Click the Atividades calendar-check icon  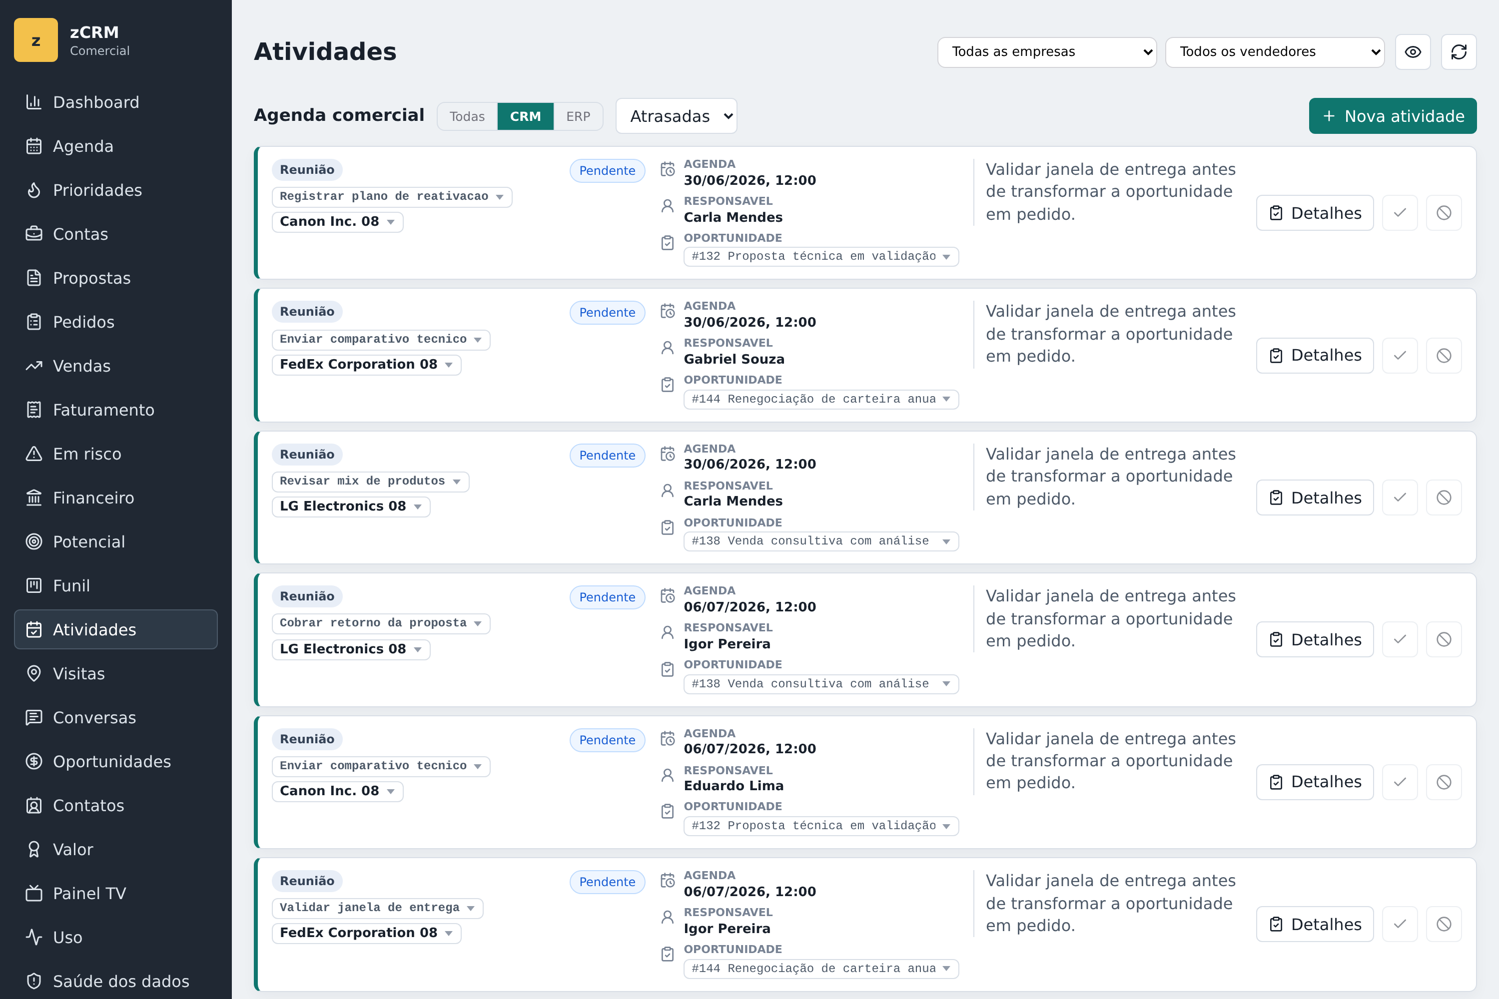point(34,629)
